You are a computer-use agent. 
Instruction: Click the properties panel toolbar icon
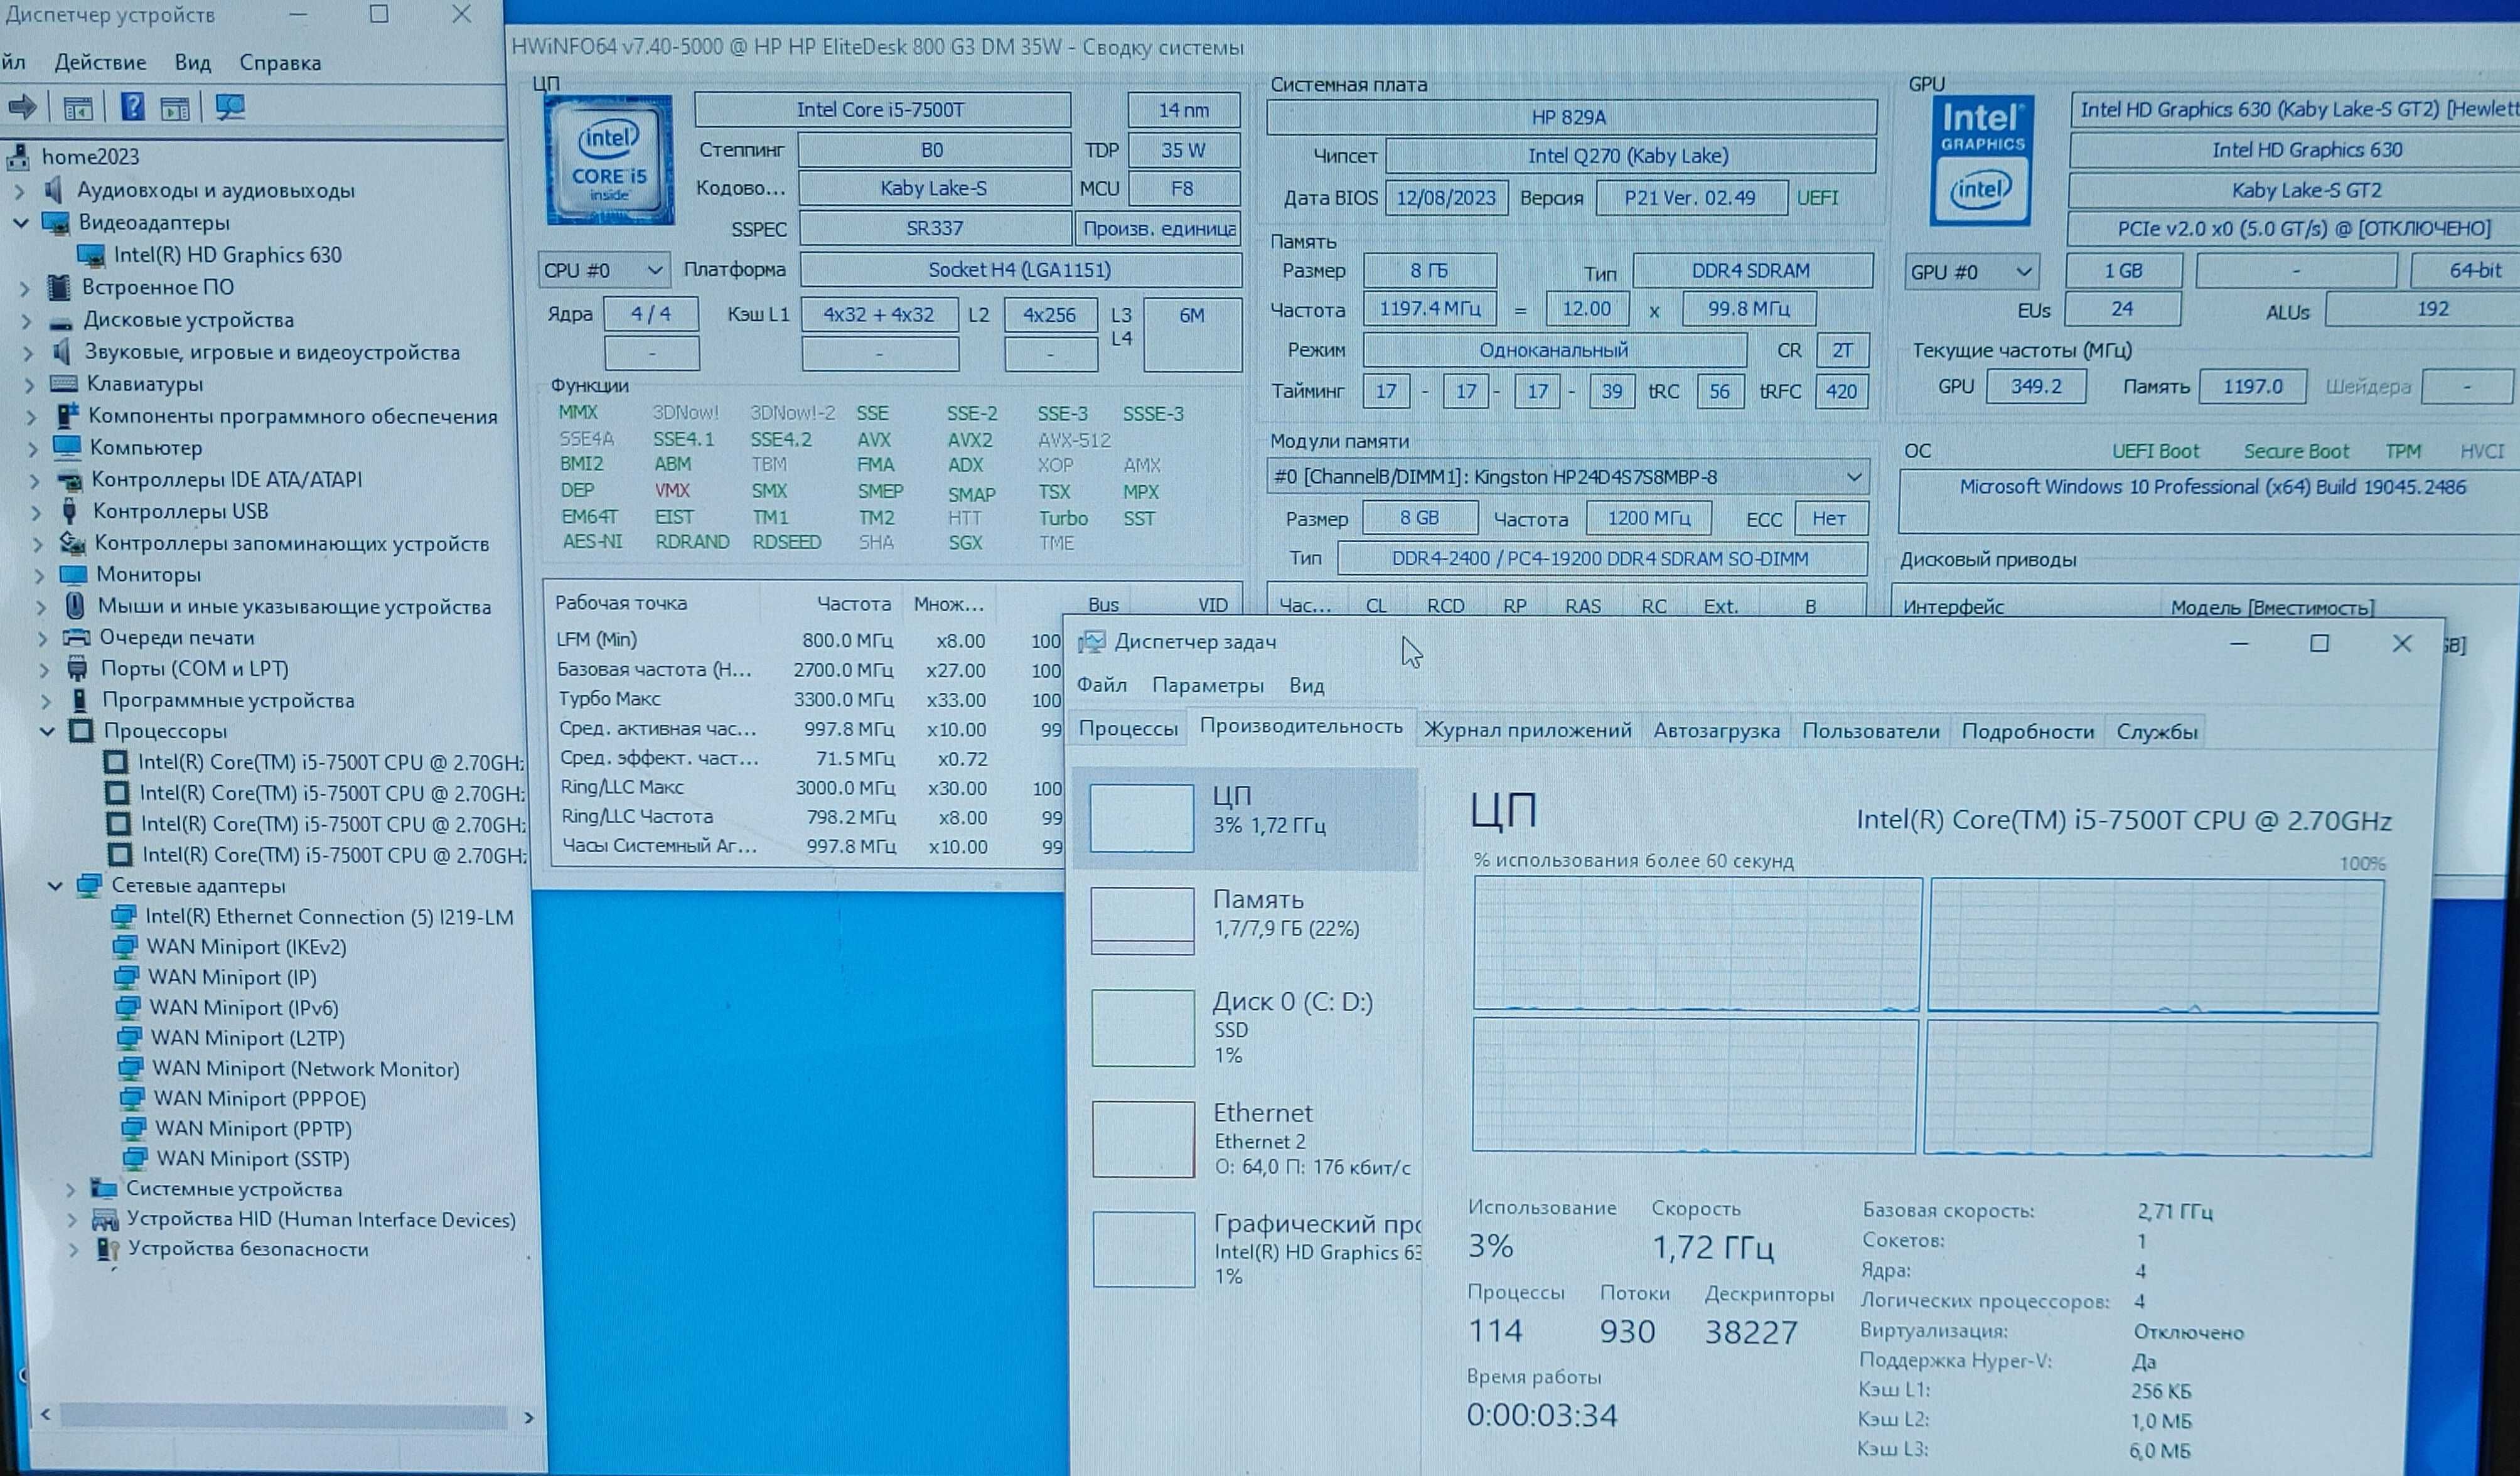[x=175, y=108]
